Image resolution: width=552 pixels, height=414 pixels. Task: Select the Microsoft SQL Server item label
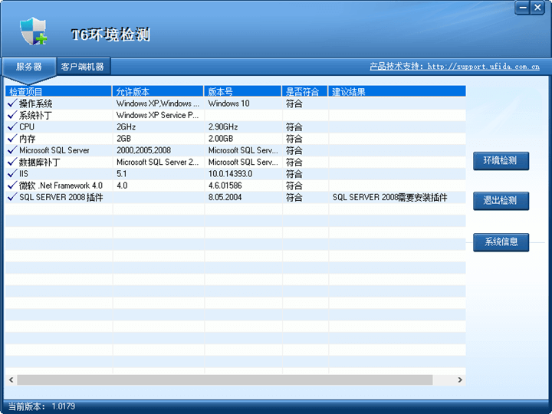(x=54, y=150)
